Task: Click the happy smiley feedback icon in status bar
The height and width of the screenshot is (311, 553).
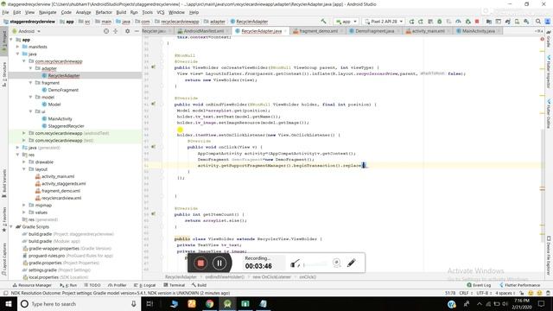Action: click(x=531, y=293)
